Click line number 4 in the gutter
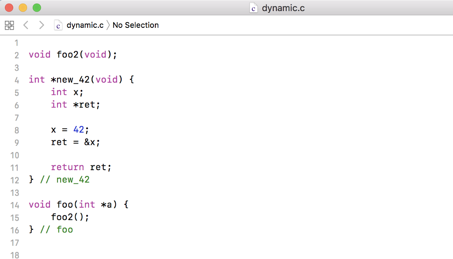The image size is (453, 259). [x=17, y=80]
